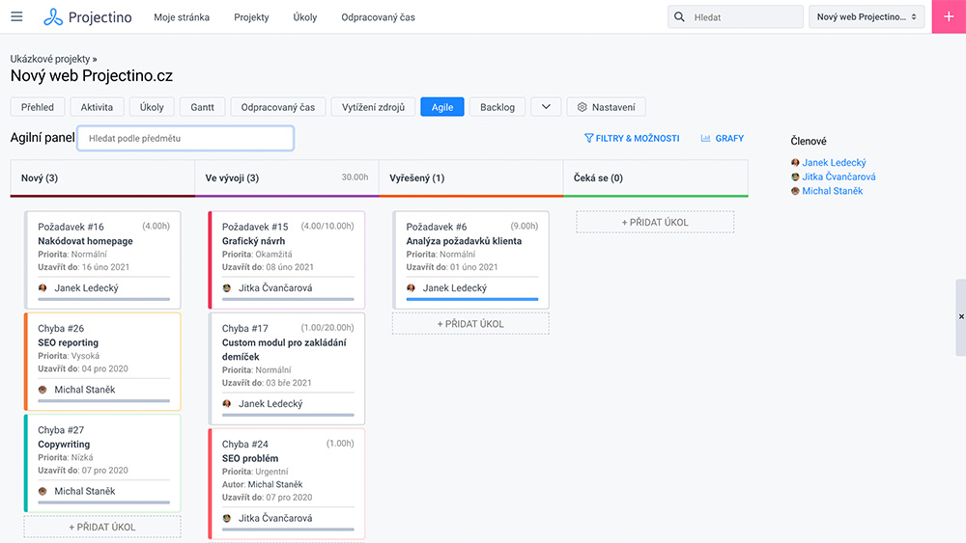Open the Nový web Projectino project dropdown
966x543 pixels.
click(x=867, y=16)
